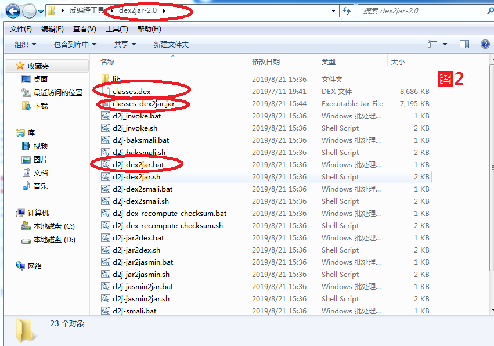494x346 pixels.
Task: Select 图片 library in navigation pane
Action: click(x=41, y=160)
